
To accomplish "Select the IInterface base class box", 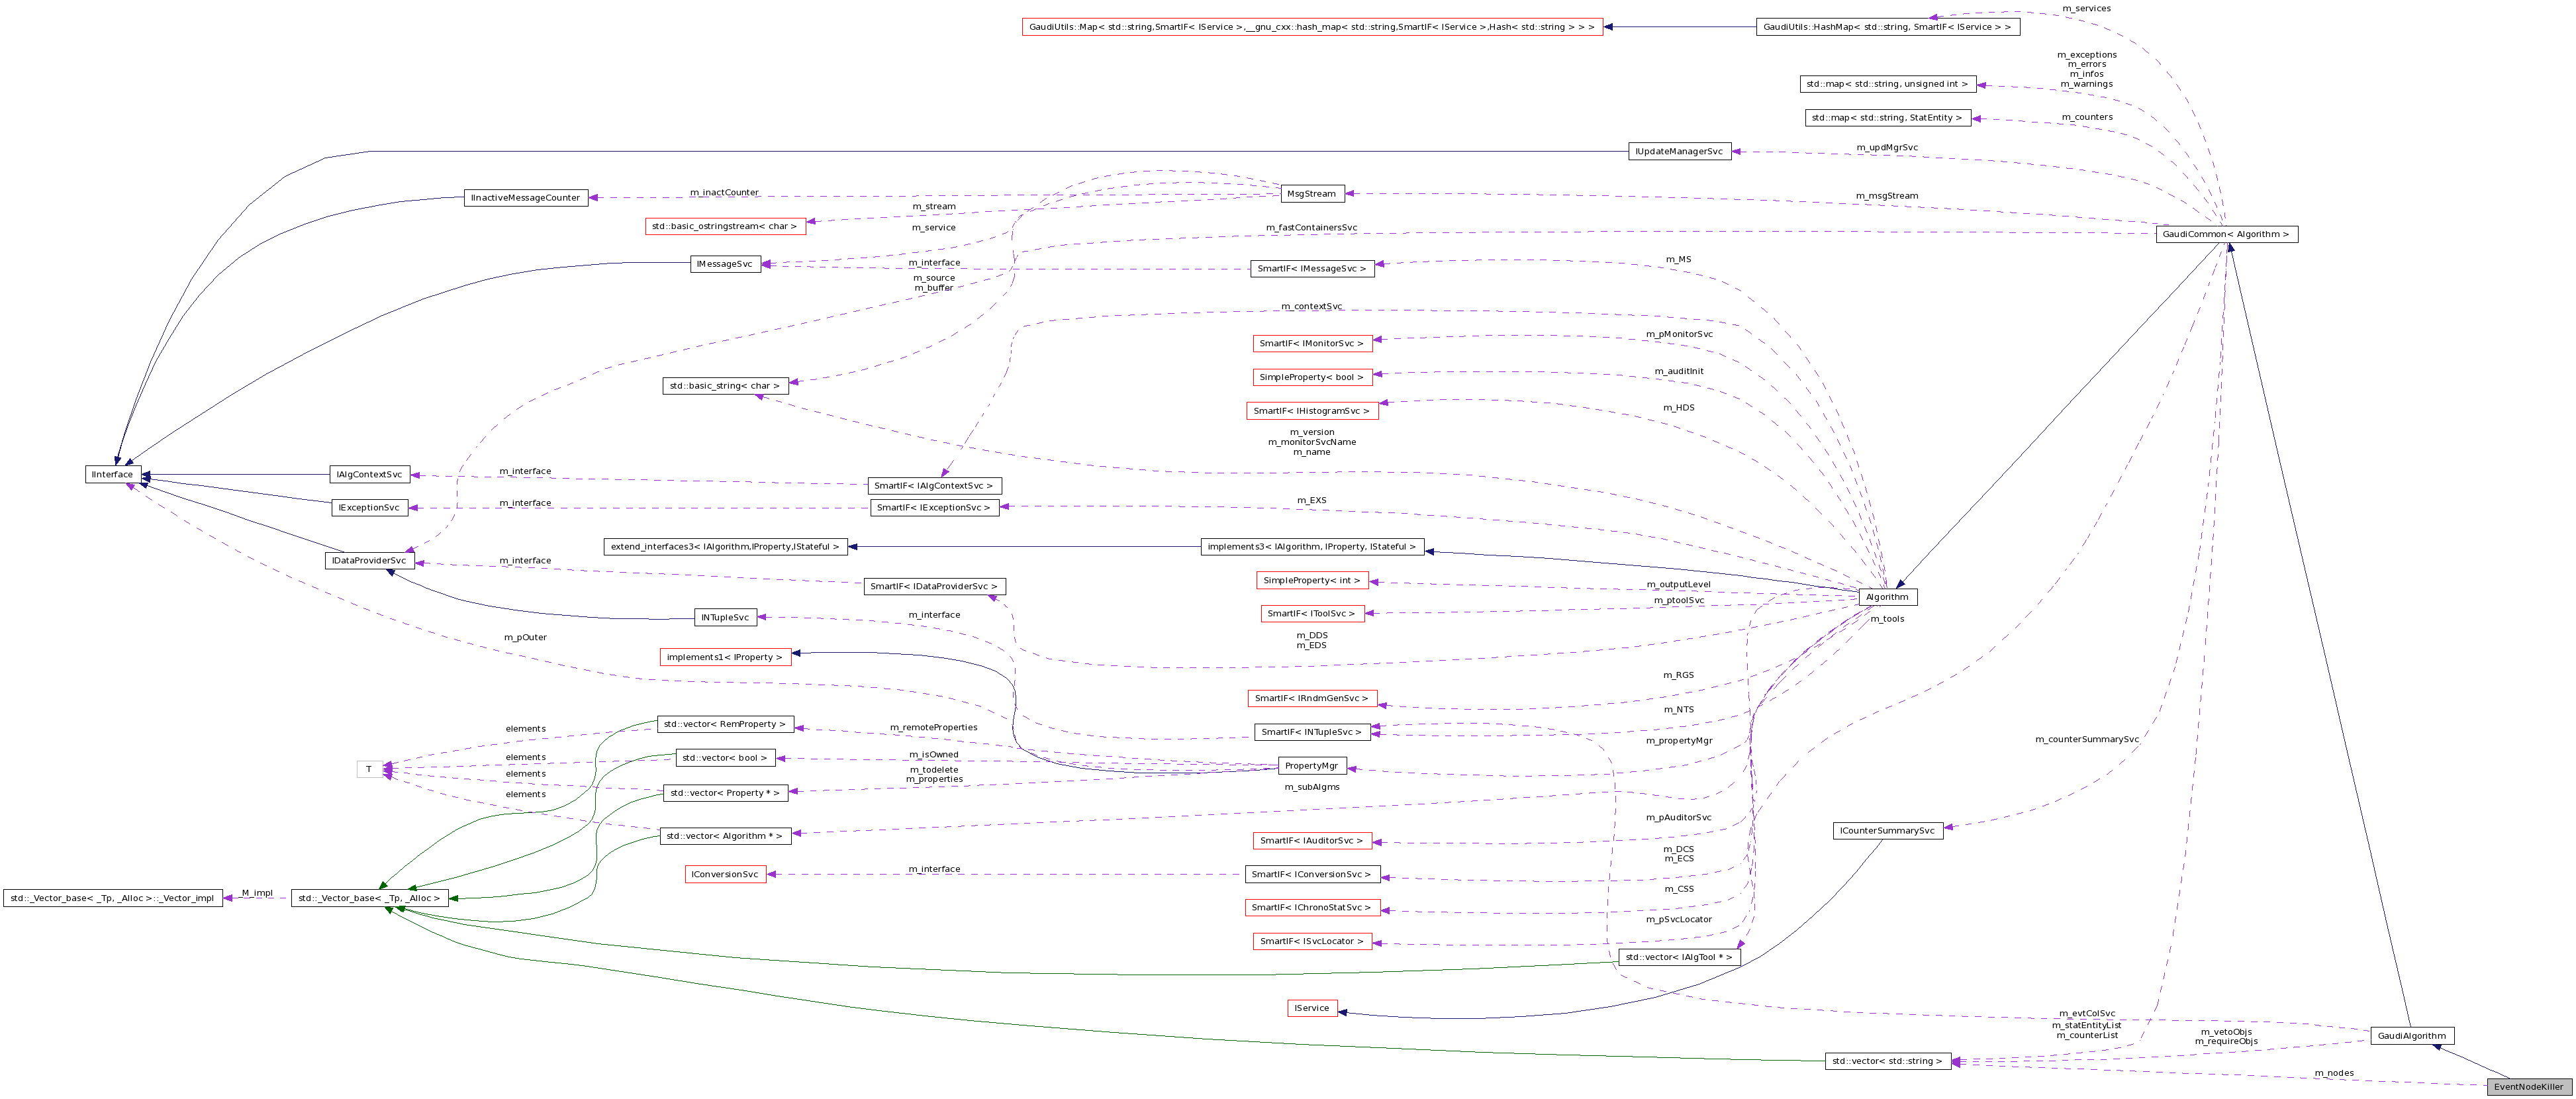I will click(113, 475).
